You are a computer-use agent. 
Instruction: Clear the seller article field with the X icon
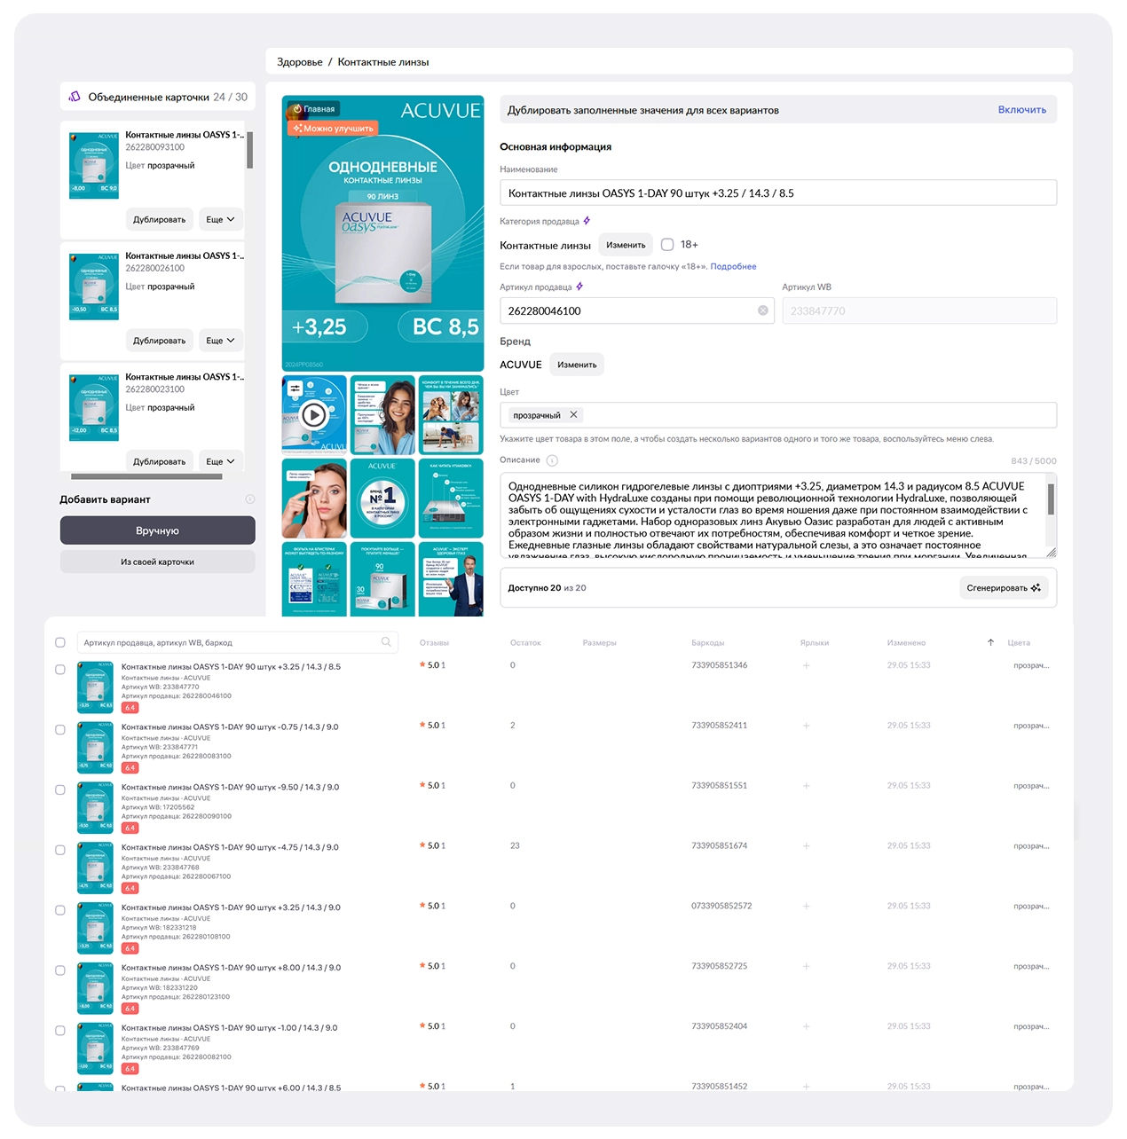pyautogui.click(x=762, y=310)
